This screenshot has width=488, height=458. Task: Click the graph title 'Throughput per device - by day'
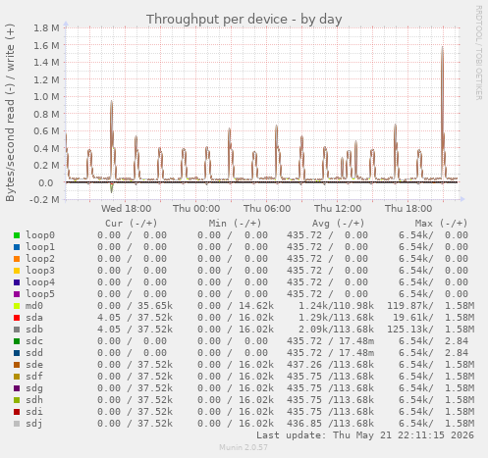[244, 20]
